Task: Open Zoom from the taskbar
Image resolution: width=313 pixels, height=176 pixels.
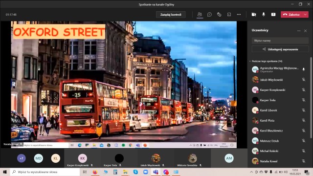Action: coord(146,172)
